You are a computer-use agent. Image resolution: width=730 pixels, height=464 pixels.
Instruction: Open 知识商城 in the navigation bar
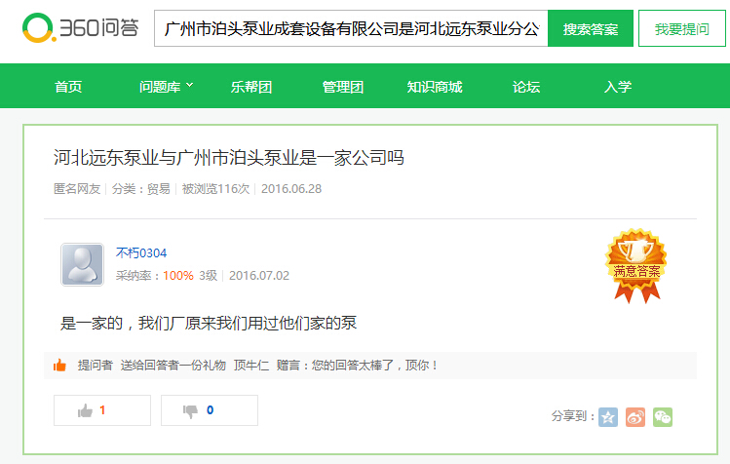coord(435,87)
